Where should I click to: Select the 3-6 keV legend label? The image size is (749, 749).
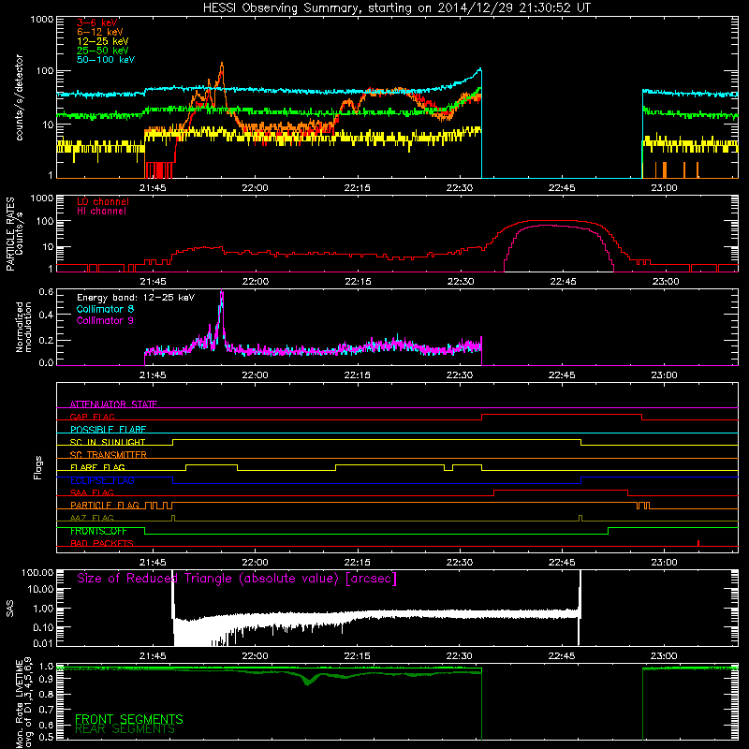click(97, 22)
